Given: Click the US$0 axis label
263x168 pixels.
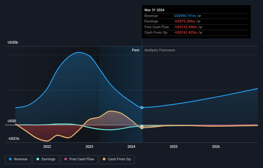Looking at the screenshot, I should click(12, 121).
